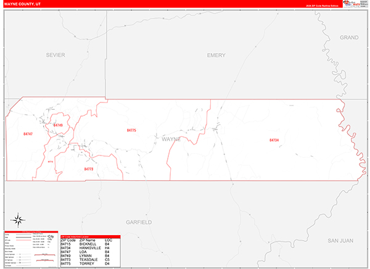Image resolution: width=370 pixels, height=269 pixels.
Task: Click the red legend panel header
Action: pyautogui.click(x=31, y=232)
